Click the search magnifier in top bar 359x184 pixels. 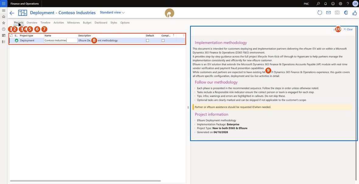(x=318, y=4)
